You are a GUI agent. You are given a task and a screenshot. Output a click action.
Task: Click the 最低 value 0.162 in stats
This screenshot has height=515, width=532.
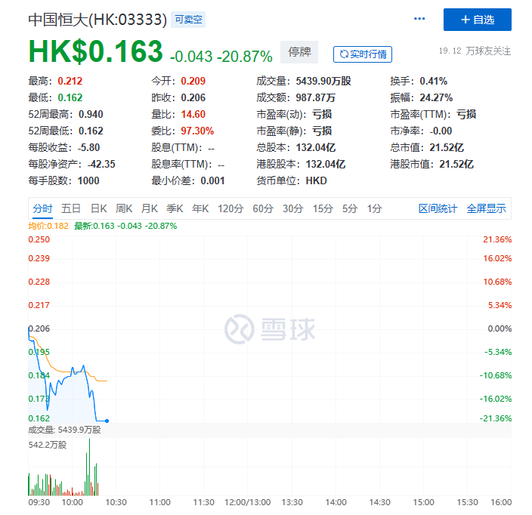(x=70, y=97)
